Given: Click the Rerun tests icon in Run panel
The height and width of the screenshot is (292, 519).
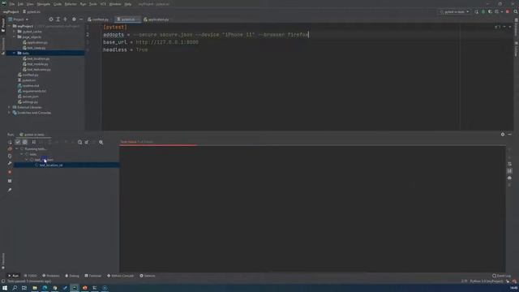Looking at the screenshot, I should [10, 142].
